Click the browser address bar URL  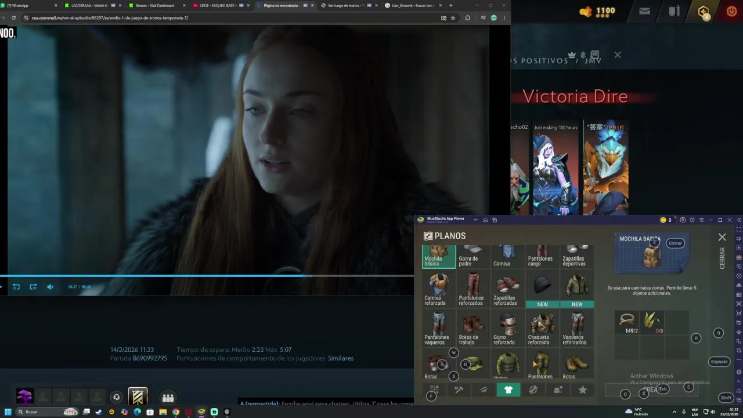[x=110, y=18]
